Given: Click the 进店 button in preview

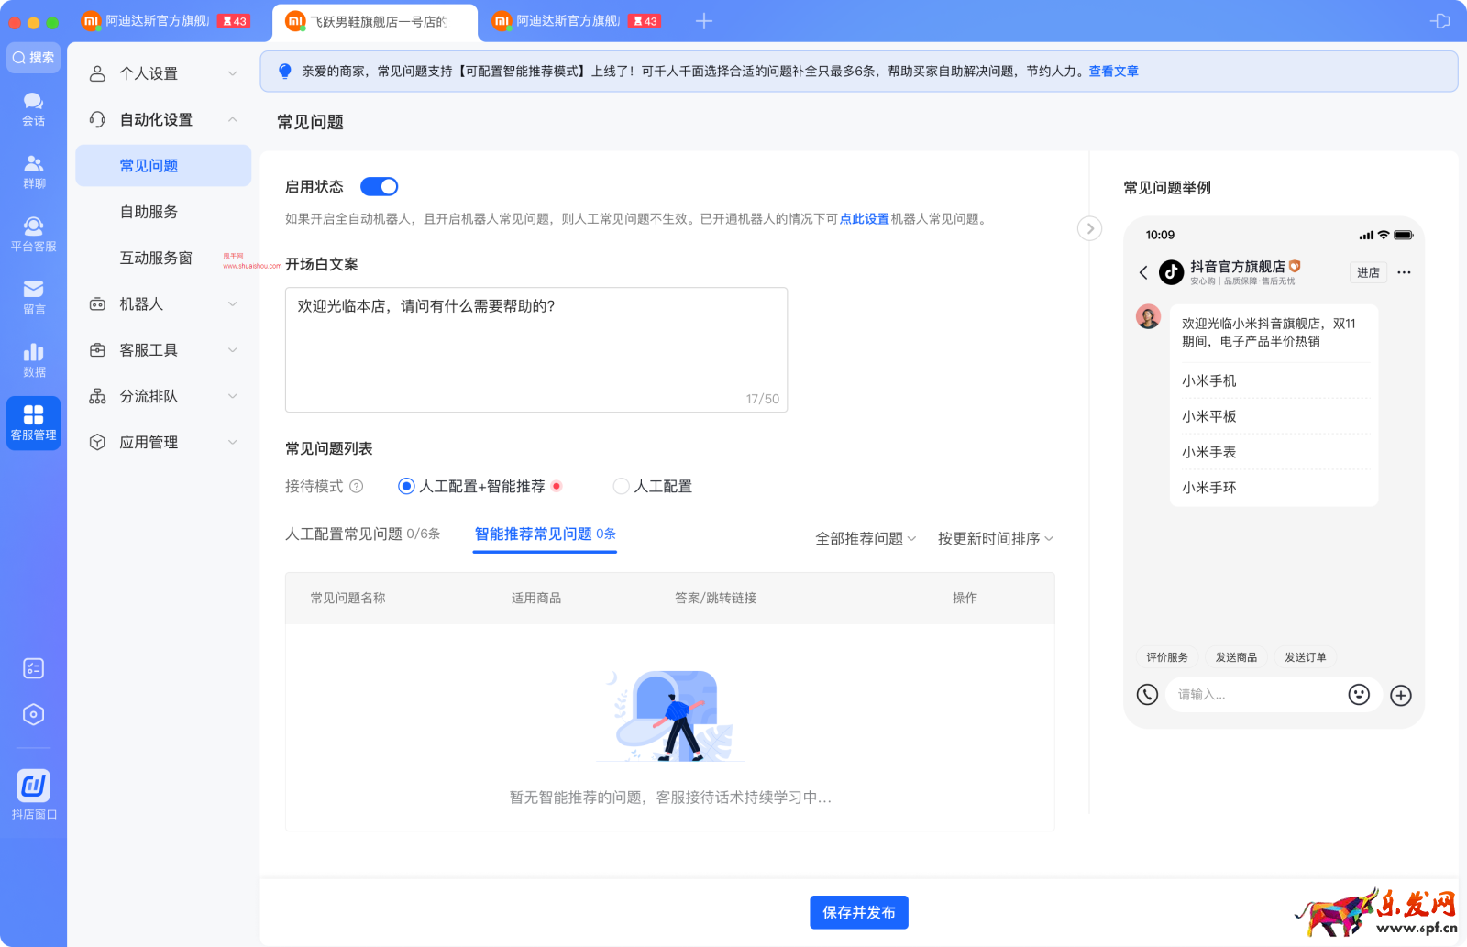Looking at the screenshot, I should coord(1368,272).
